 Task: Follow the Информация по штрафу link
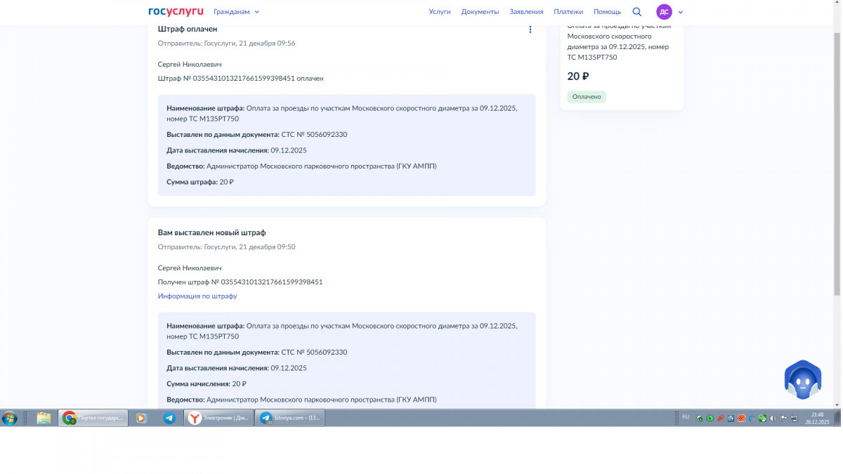197,296
